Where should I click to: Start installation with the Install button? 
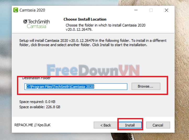click(x=130, y=125)
